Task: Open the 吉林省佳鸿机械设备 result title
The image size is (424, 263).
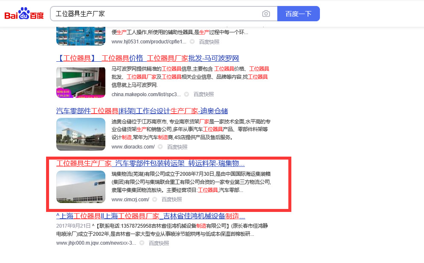Action: [151, 216]
